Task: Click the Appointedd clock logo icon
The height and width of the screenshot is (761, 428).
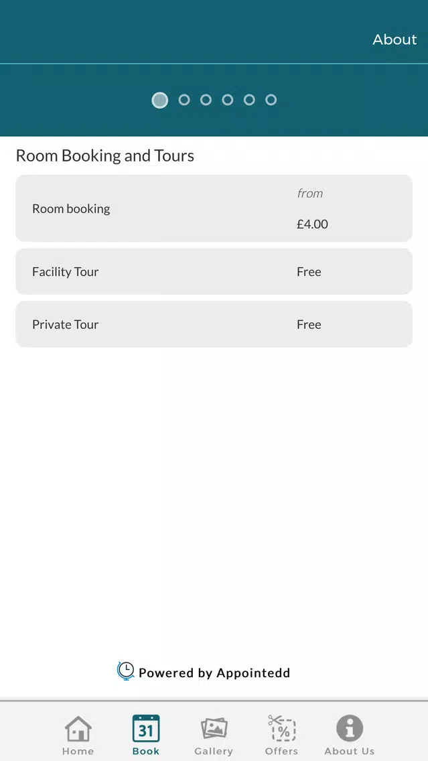Action: (125, 671)
